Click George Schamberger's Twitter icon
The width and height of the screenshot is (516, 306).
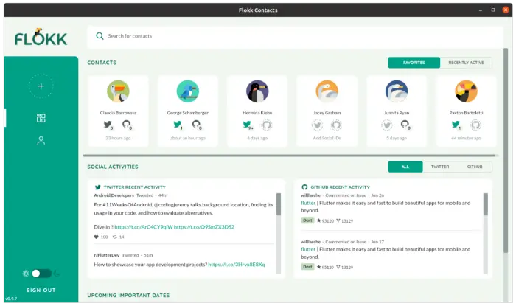(x=178, y=125)
